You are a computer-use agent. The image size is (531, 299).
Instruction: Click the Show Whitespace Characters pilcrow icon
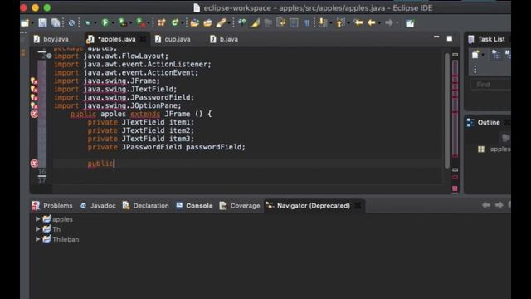(x=306, y=22)
